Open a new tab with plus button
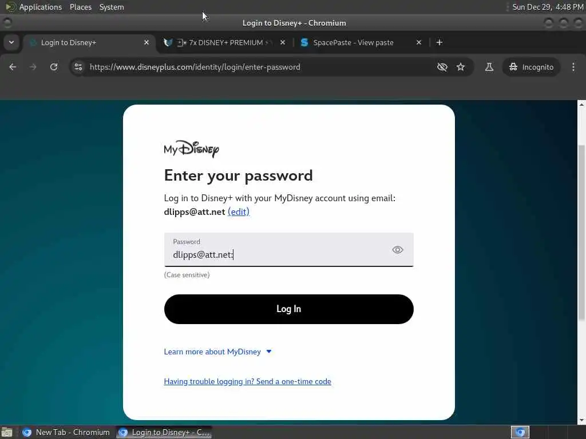Screen dimensions: 586x439 439,42
